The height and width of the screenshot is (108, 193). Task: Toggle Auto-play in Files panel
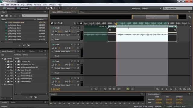29,45
